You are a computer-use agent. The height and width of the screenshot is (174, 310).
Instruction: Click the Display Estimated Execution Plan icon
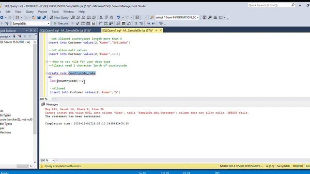click(x=83, y=24)
